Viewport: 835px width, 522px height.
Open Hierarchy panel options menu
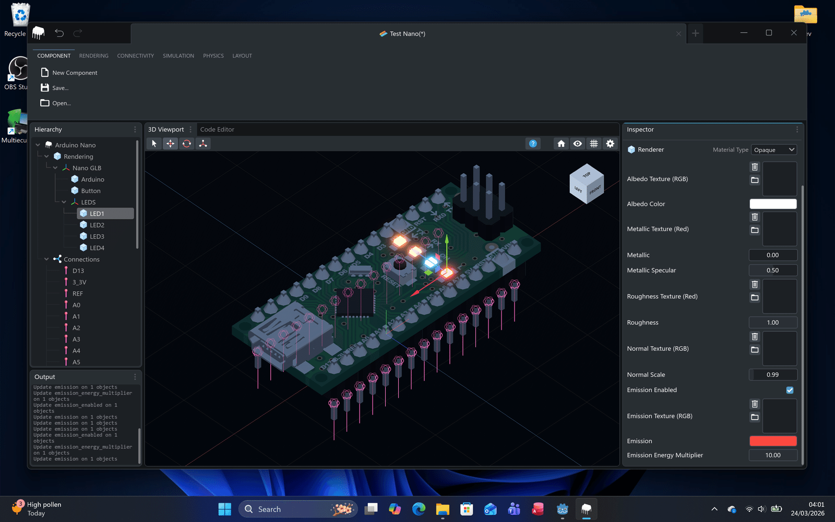135,129
